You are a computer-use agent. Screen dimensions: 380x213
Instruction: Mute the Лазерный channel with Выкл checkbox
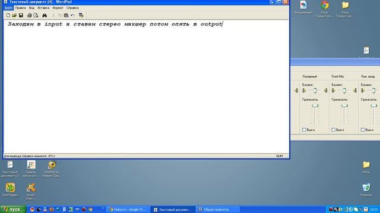pyautogui.click(x=304, y=130)
